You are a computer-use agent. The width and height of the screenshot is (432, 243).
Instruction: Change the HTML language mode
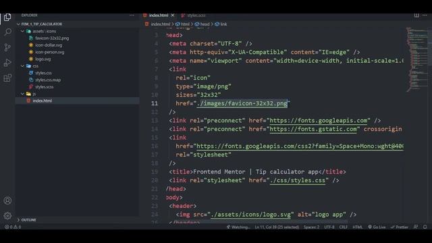[358, 227]
